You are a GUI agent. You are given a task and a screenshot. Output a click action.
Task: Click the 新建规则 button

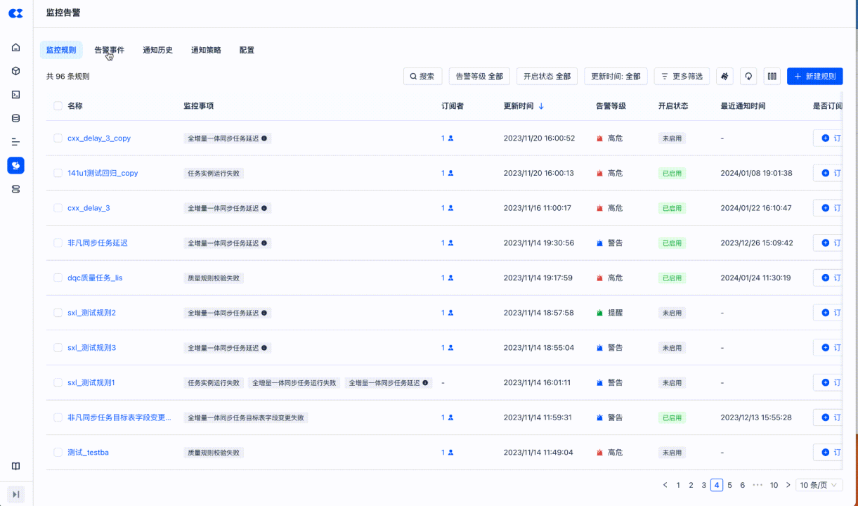tap(814, 77)
